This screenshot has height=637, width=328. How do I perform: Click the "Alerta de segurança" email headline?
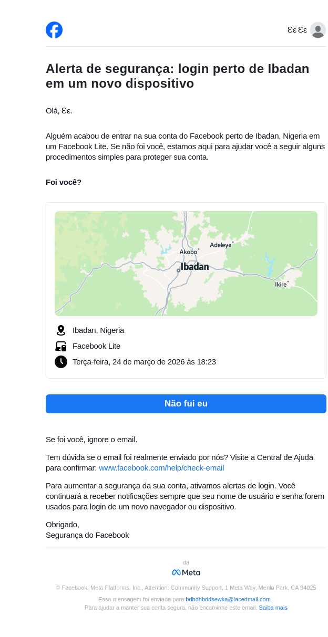coord(178,76)
